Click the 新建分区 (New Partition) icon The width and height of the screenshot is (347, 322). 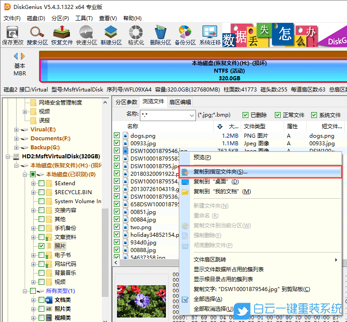(x=111, y=35)
